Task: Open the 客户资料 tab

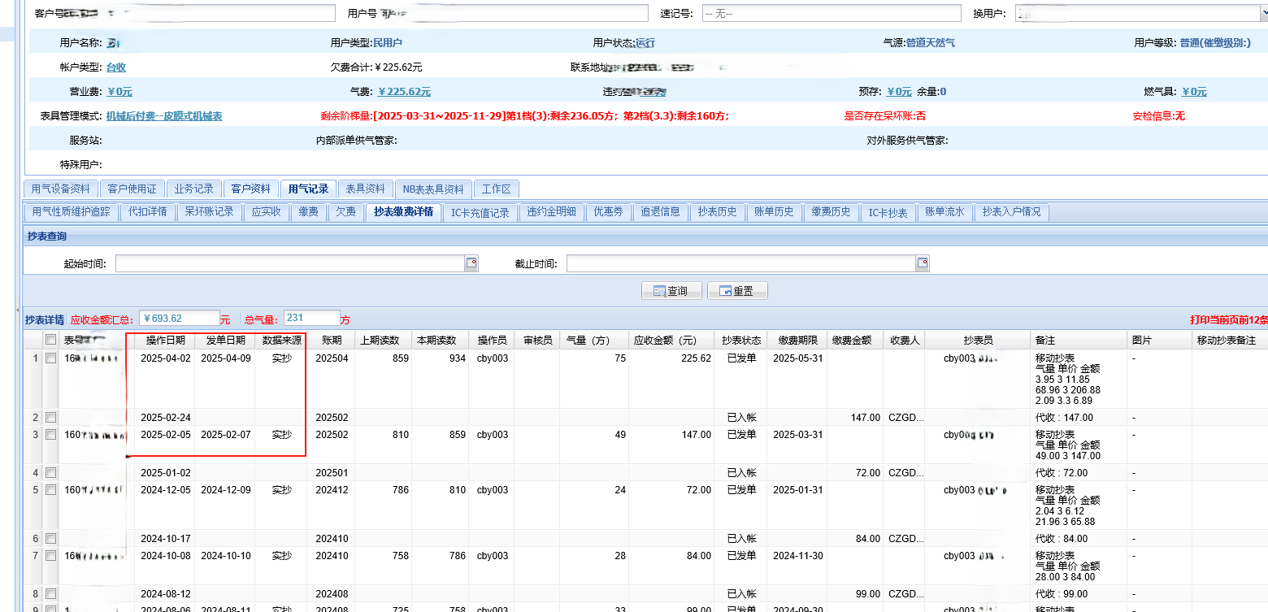Action: click(x=250, y=189)
